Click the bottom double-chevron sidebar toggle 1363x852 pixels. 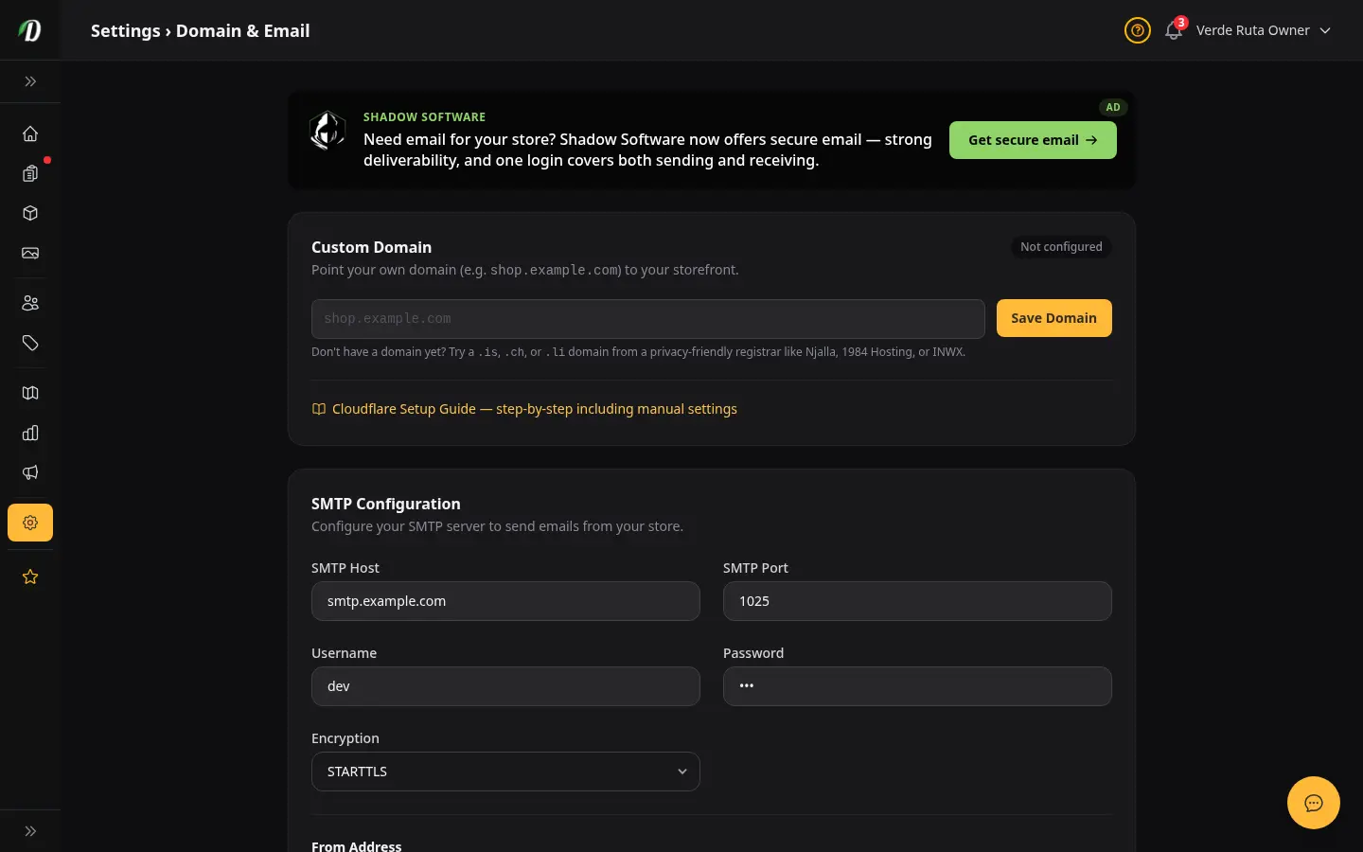pyautogui.click(x=30, y=831)
